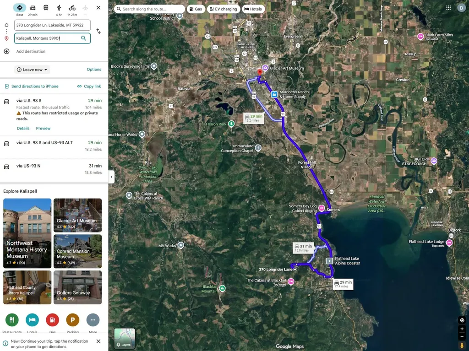Open Street View pegman
The image size is (469, 351).
click(462, 346)
